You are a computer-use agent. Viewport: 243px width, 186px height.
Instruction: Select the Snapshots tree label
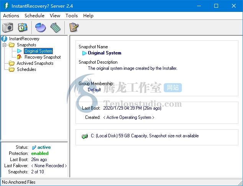coord(26,45)
